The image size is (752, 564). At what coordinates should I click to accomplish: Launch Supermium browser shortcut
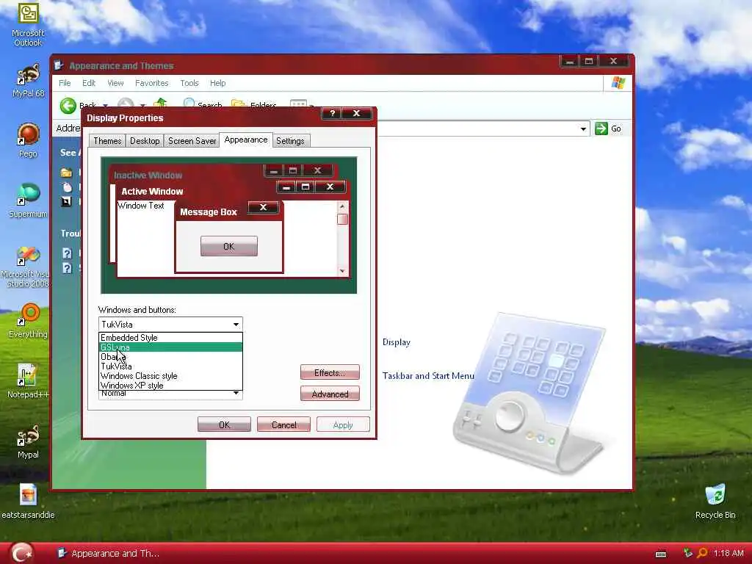click(28, 200)
